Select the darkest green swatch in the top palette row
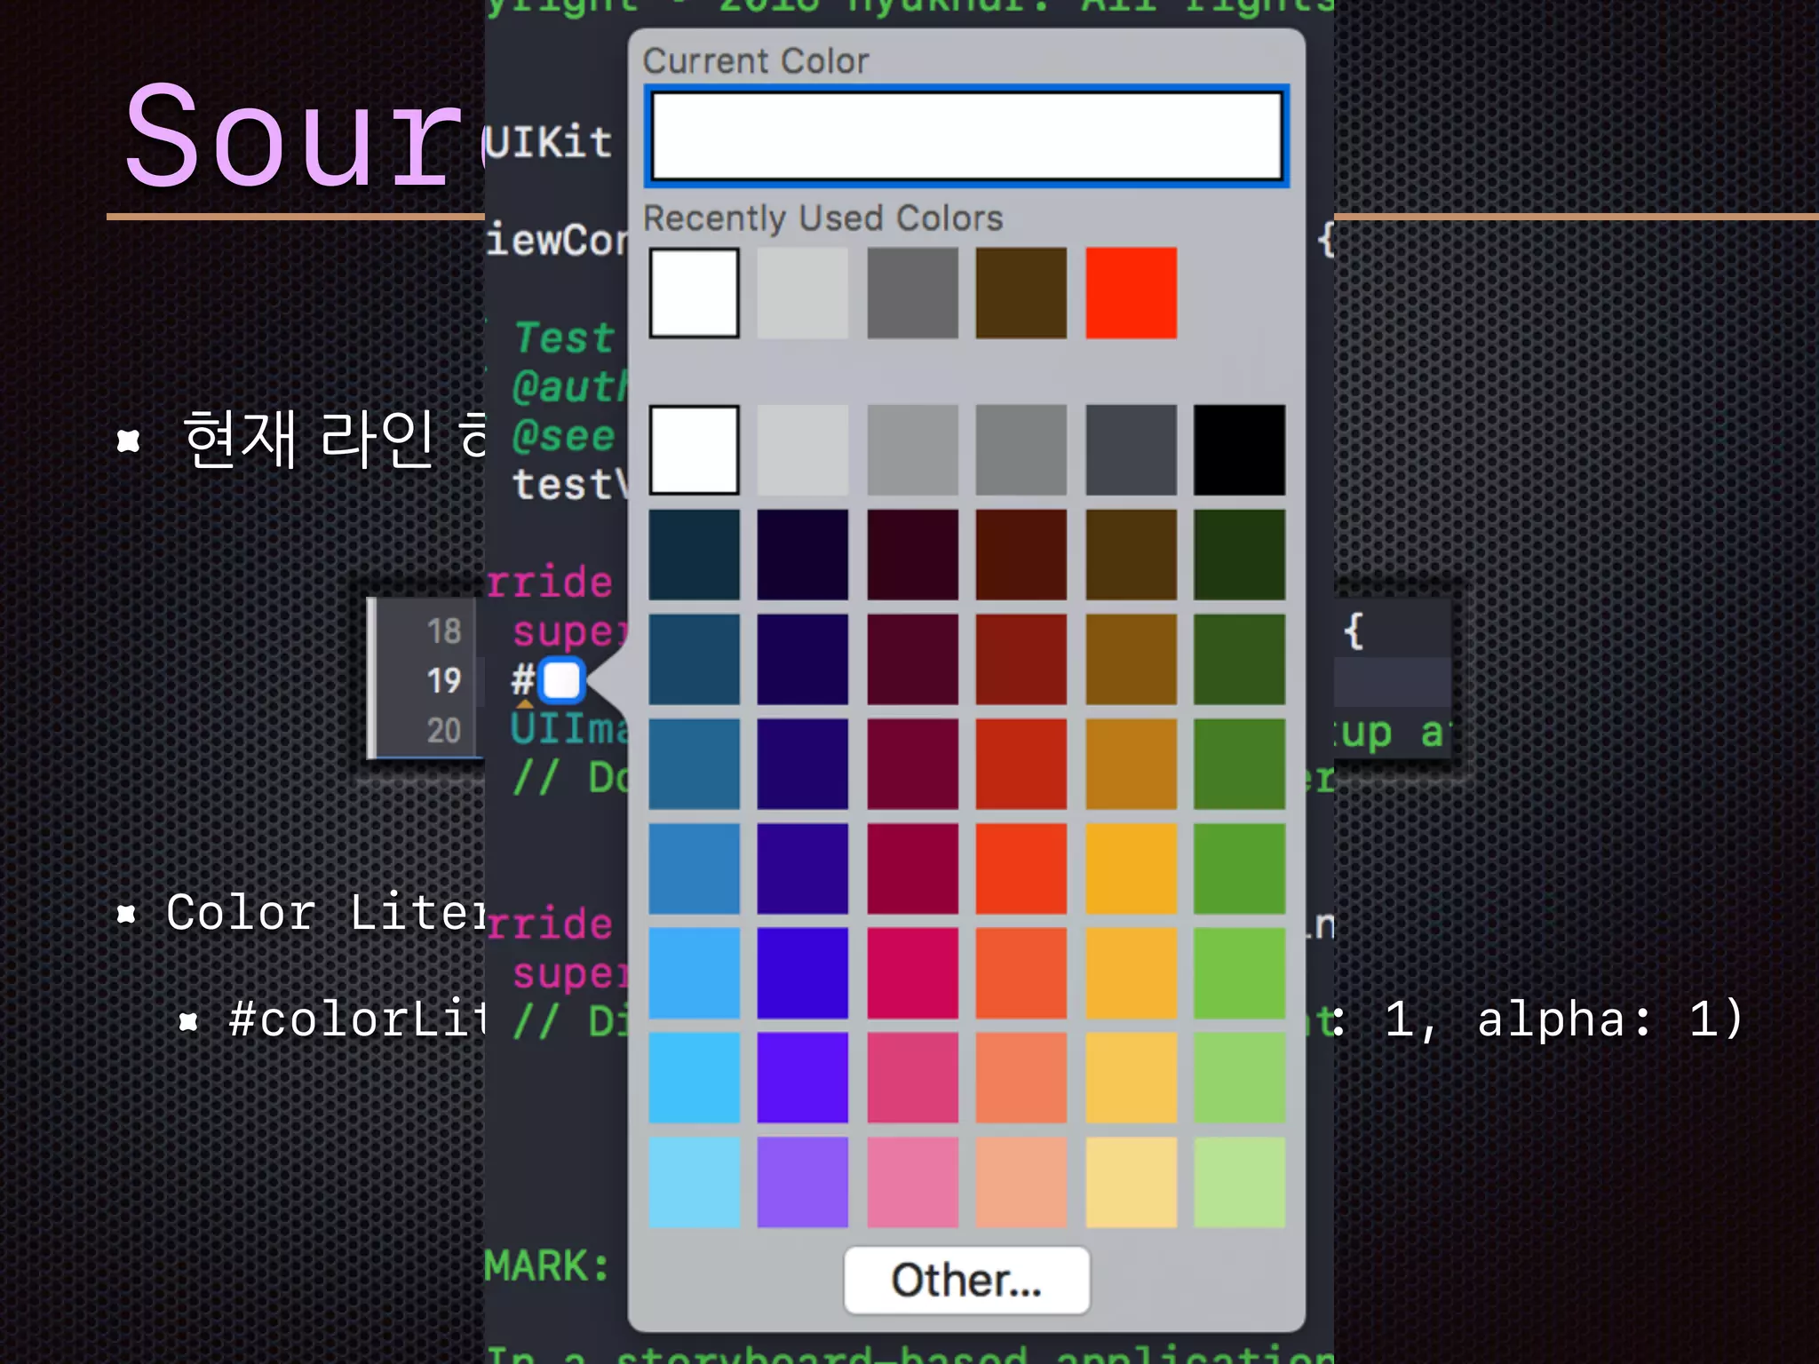The image size is (1819, 1364). click(x=1239, y=554)
